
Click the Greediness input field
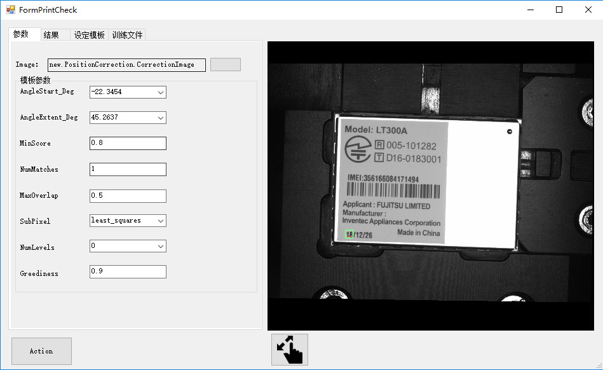(128, 271)
